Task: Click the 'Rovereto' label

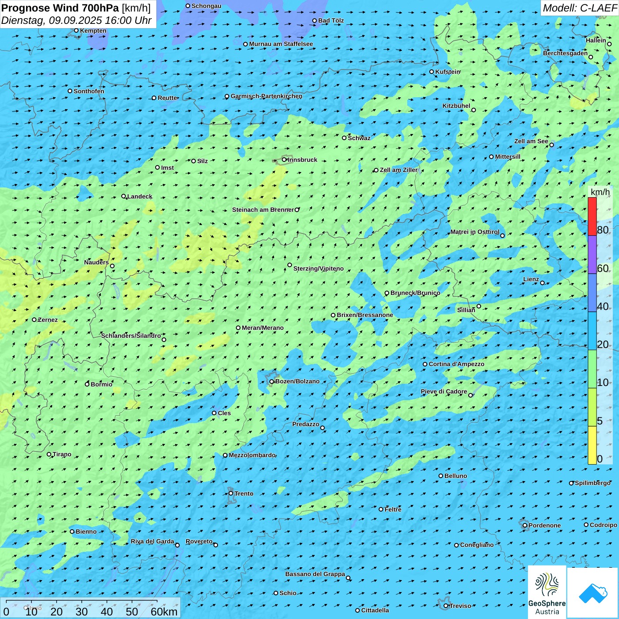Action: (x=199, y=541)
